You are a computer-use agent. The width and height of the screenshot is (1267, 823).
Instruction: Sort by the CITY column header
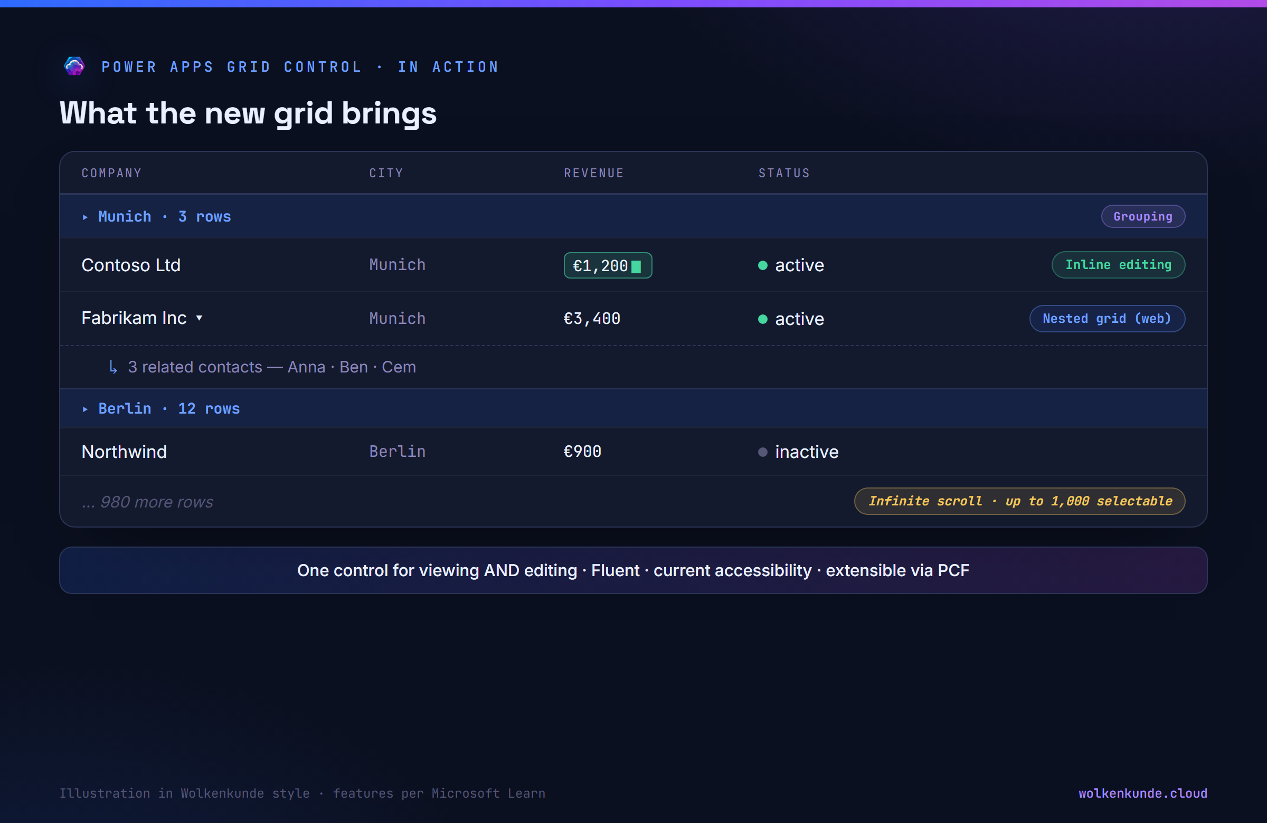pyautogui.click(x=386, y=173)
